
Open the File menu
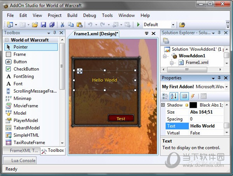[10, 16]
